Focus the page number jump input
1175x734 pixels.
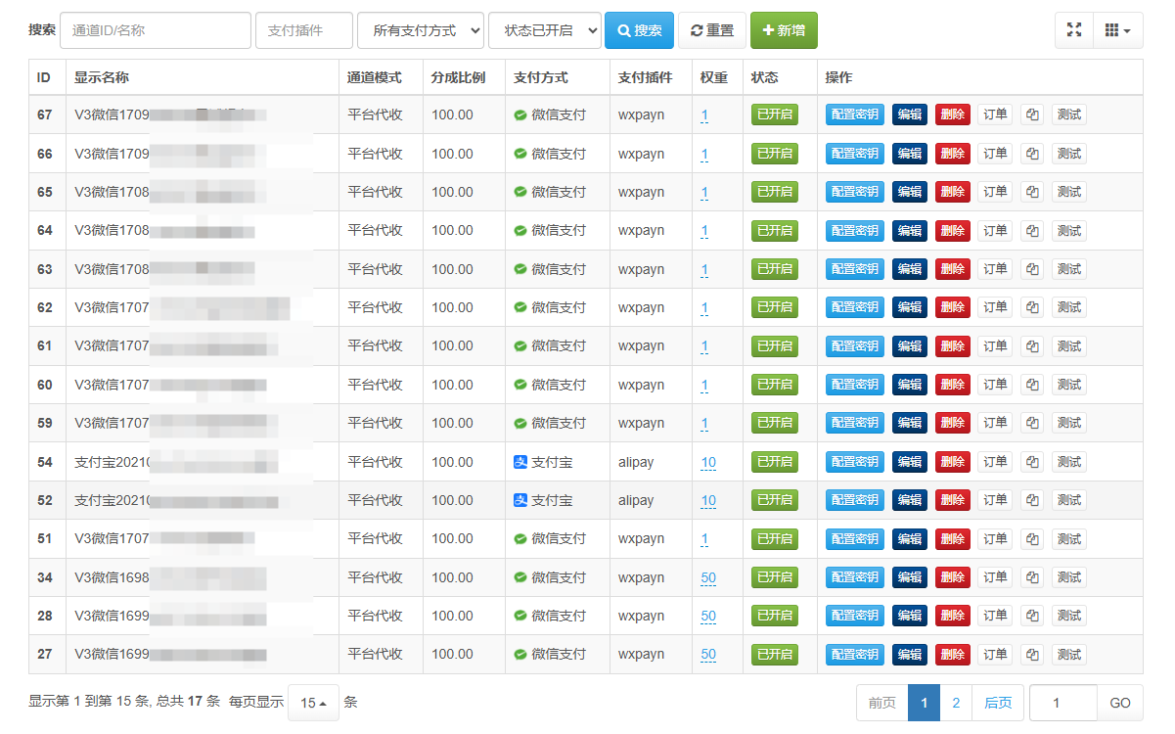click(1062, 703)
